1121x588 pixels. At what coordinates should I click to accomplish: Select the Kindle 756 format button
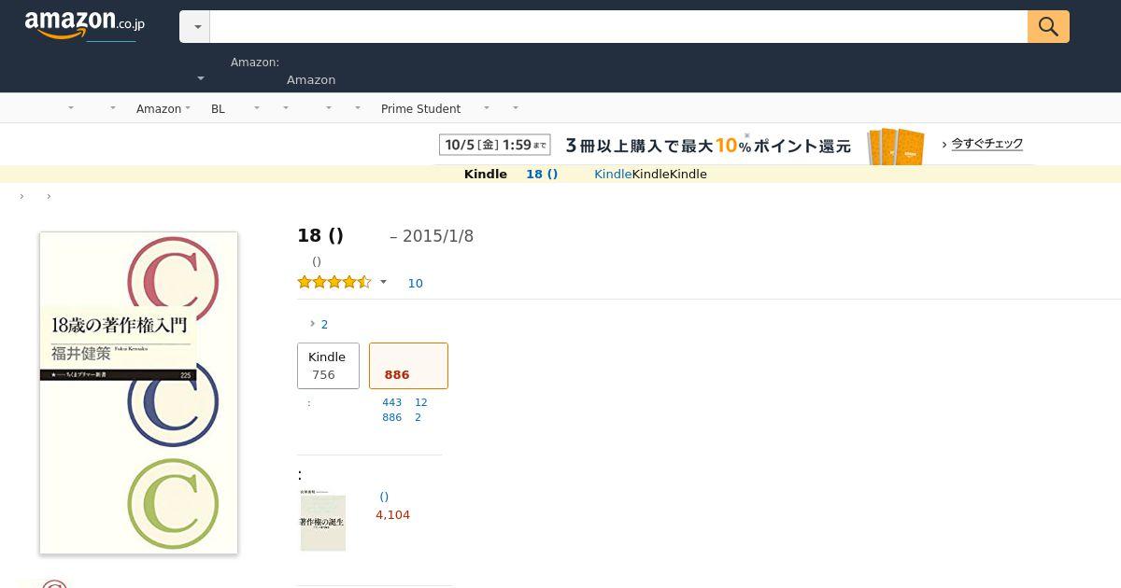(x=328, y=366)
